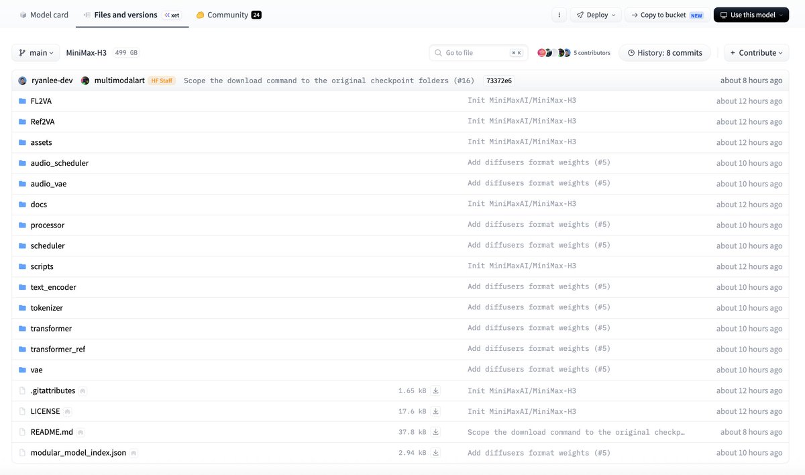Click the file icon beside .gitattributes
The image size is (805, 475).
pyautogui.click(x=22, y=391)
